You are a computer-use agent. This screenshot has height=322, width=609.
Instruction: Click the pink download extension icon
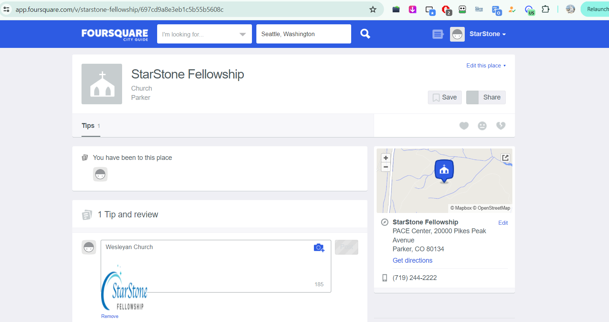click(412, 9)
